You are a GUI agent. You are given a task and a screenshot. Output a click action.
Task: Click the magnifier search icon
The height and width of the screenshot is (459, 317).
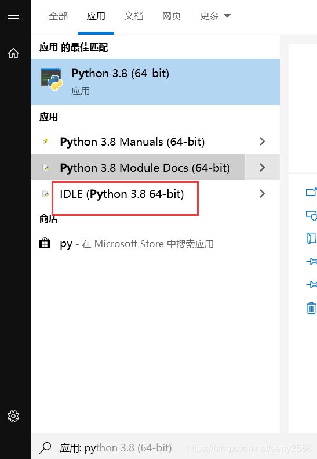(45, 447)
